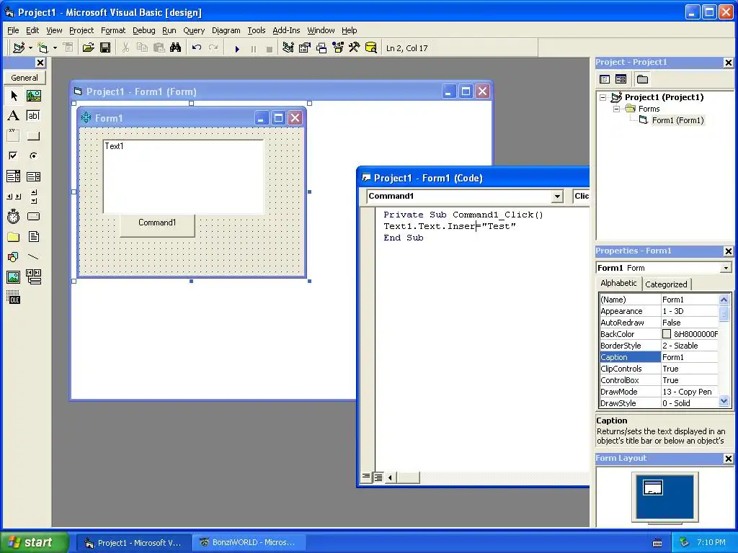Open the Diagram menu
The image size is (738, 553).
tap(226, 30)
